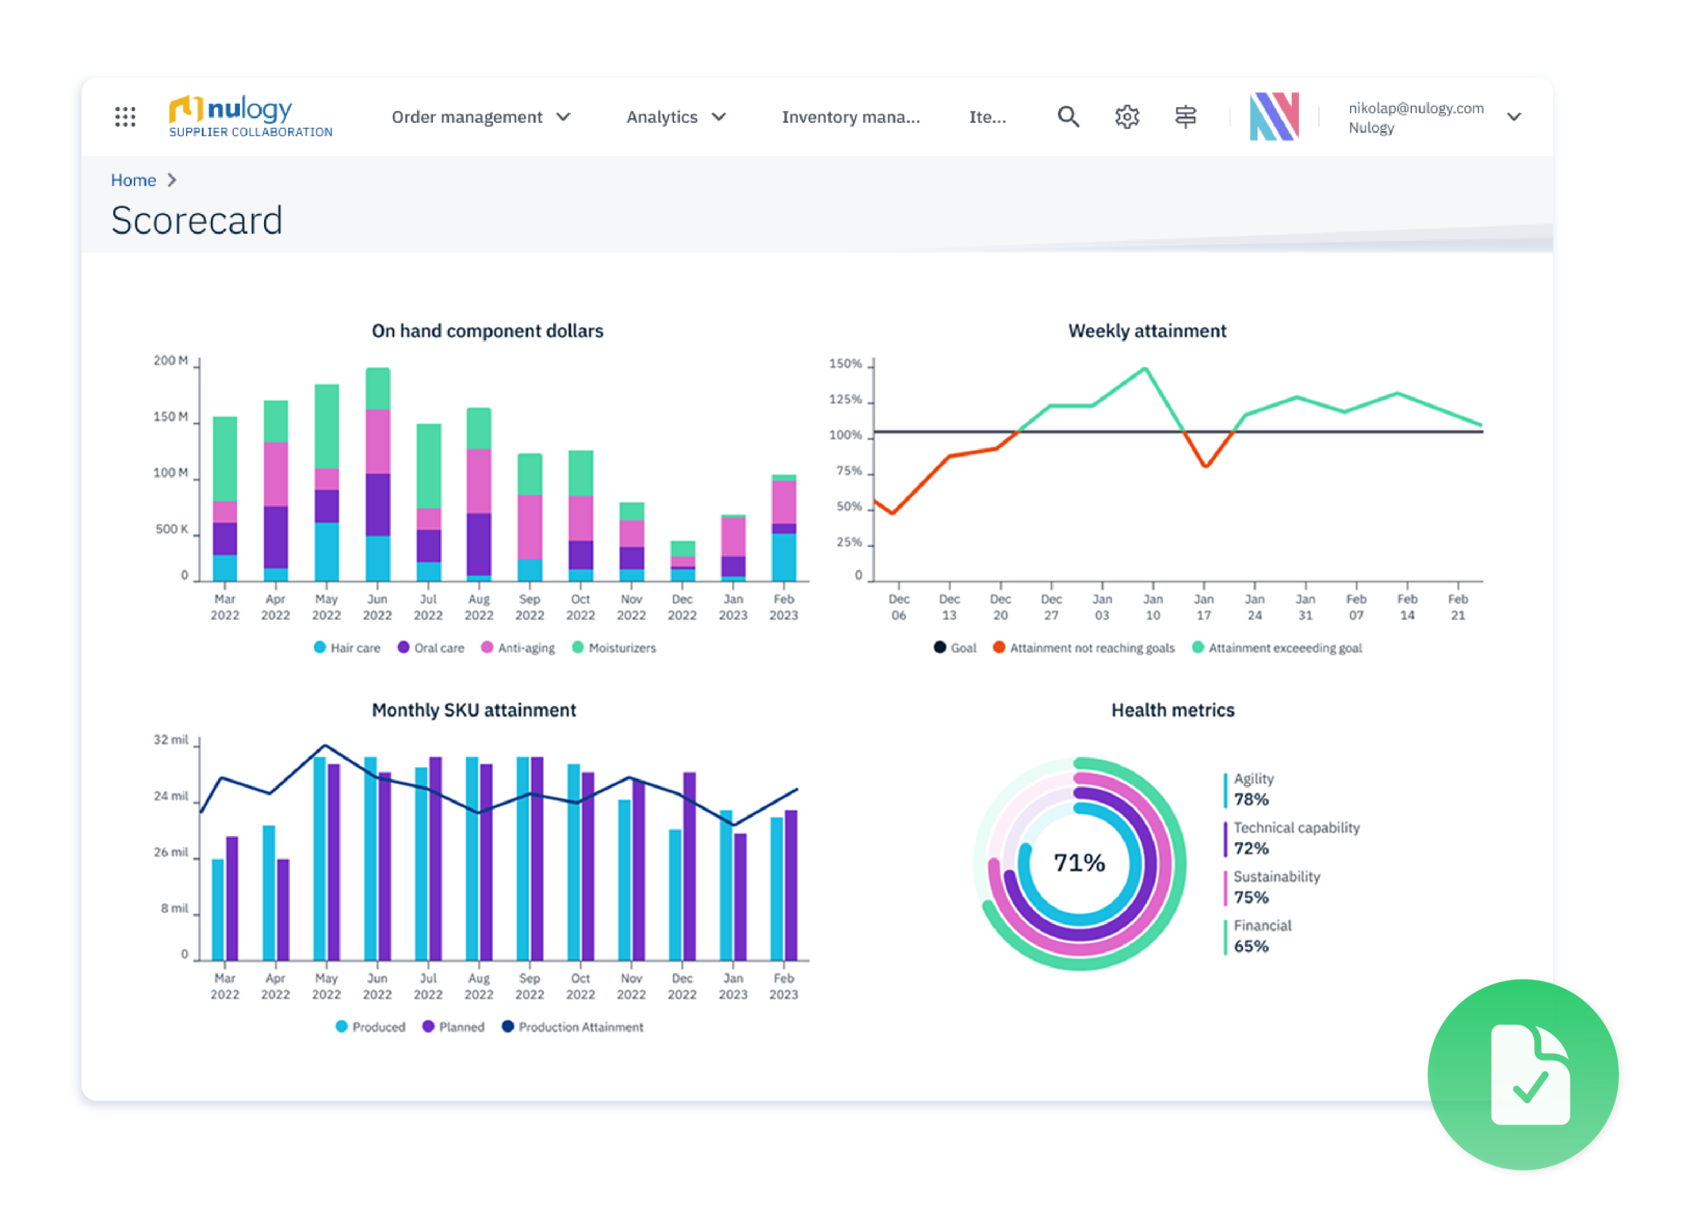Open the settings gear icon

[x=1127, y=116]
